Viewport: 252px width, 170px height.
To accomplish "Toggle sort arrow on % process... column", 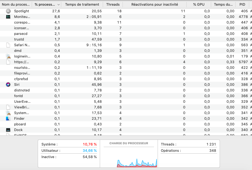I will (58, 5).
